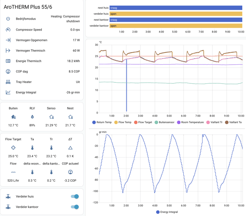Click the Flow Target crosshair icon
Viewport: 246px width, 216px height.
tap(13, 147)
